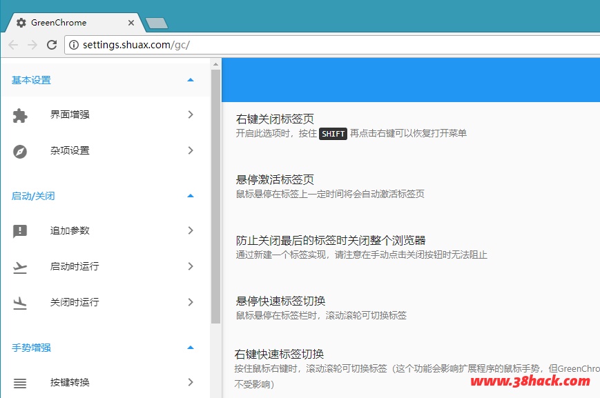Screen dimensions: 600x398
Task: Click the puzzle icon beside 界面增强
Action: pos(20,115)
